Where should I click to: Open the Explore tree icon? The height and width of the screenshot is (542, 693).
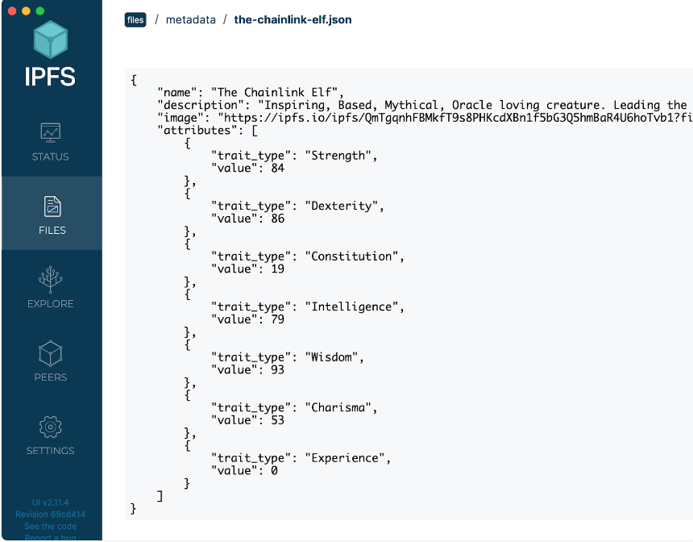coord(51,280)
